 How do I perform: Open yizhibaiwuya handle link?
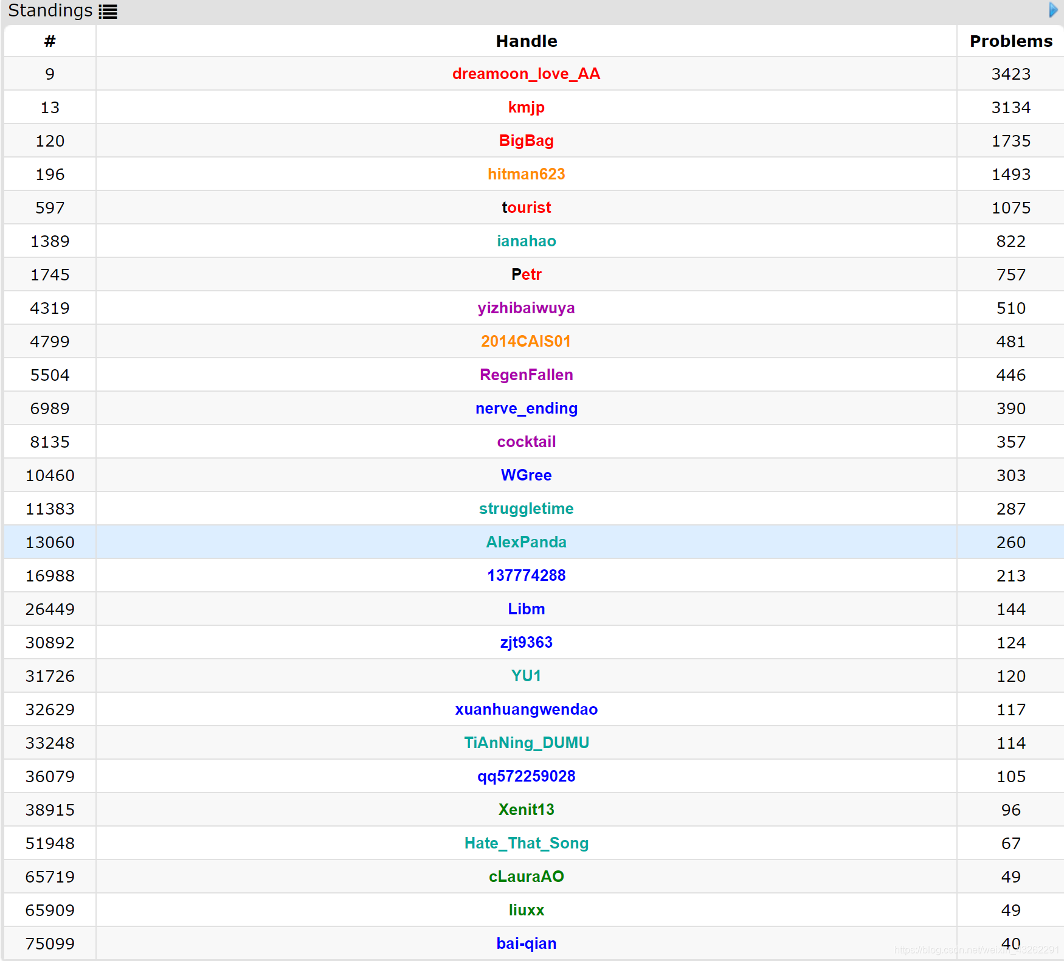click(x=526, y=308)
